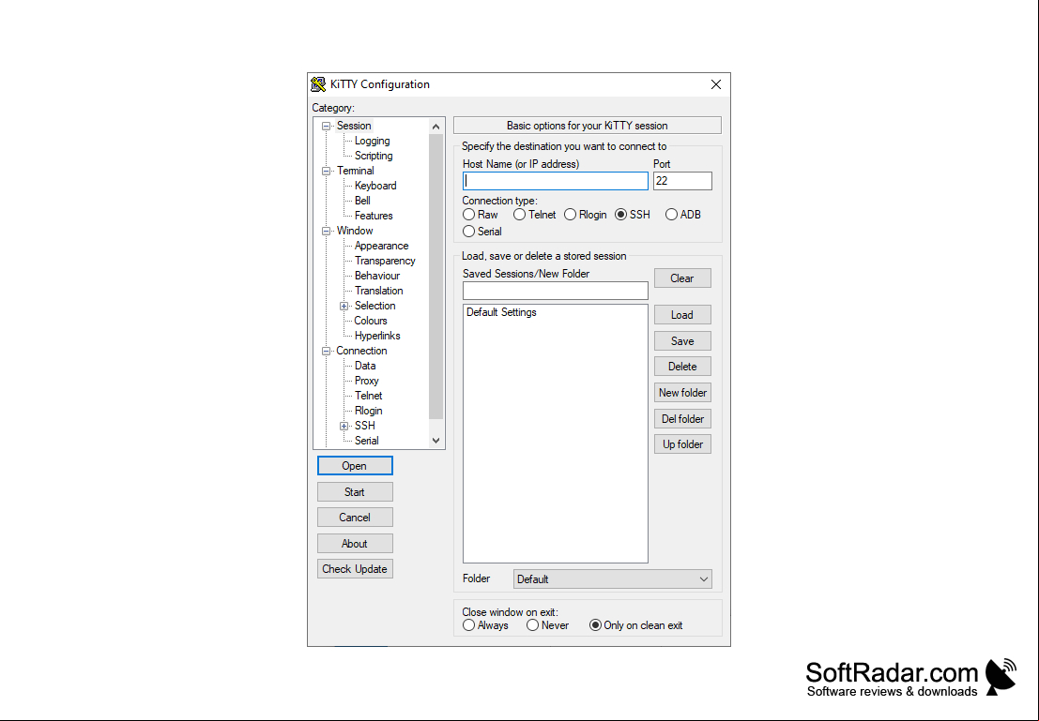Collapse the Session tree node
The width and height of the screenshot is (1039, 721).
point(326,126)
